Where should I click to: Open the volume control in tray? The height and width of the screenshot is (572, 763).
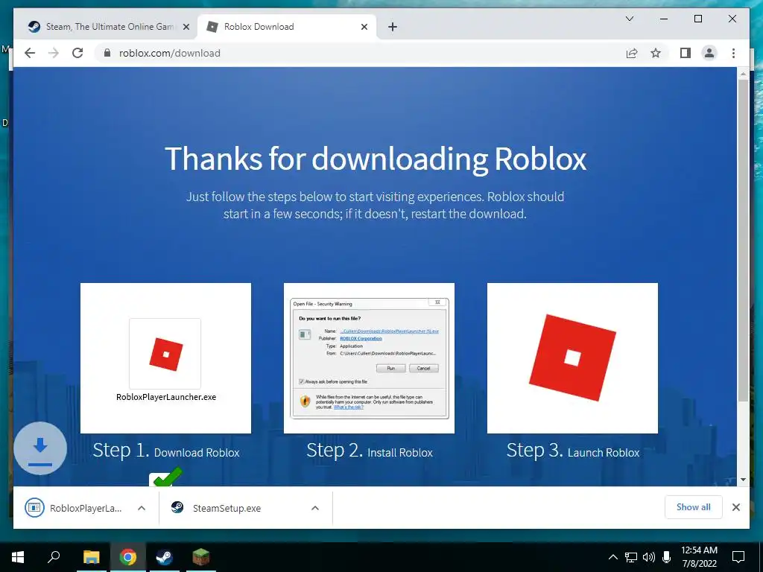pyautogui.click(x=649, y=557)
